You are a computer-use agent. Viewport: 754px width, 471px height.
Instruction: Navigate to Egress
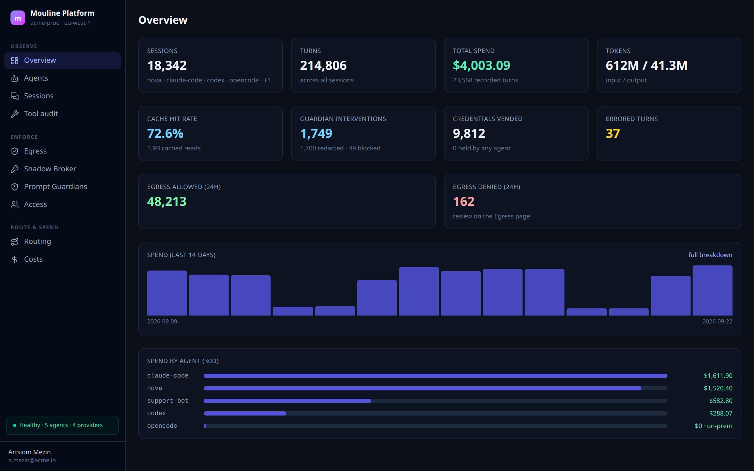point(62,151)
